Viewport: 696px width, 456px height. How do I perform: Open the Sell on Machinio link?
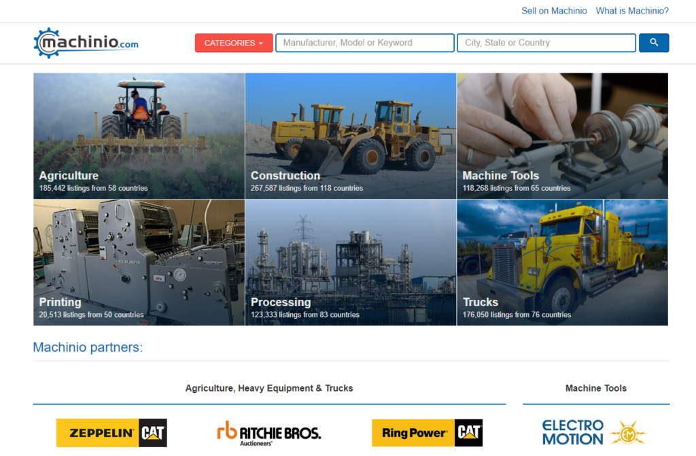click(555, 10)
